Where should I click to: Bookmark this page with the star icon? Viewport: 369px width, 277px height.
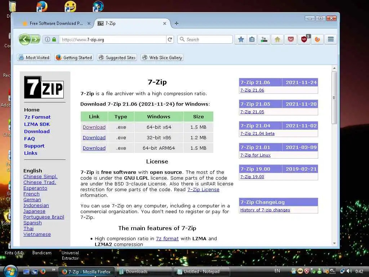click(x=241, y=39)
